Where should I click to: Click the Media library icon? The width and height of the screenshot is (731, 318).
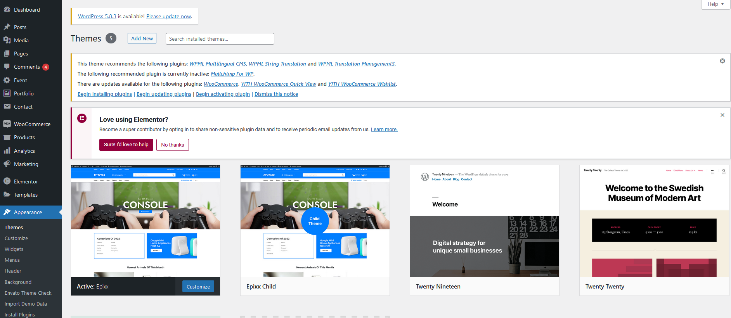(7, 40)
